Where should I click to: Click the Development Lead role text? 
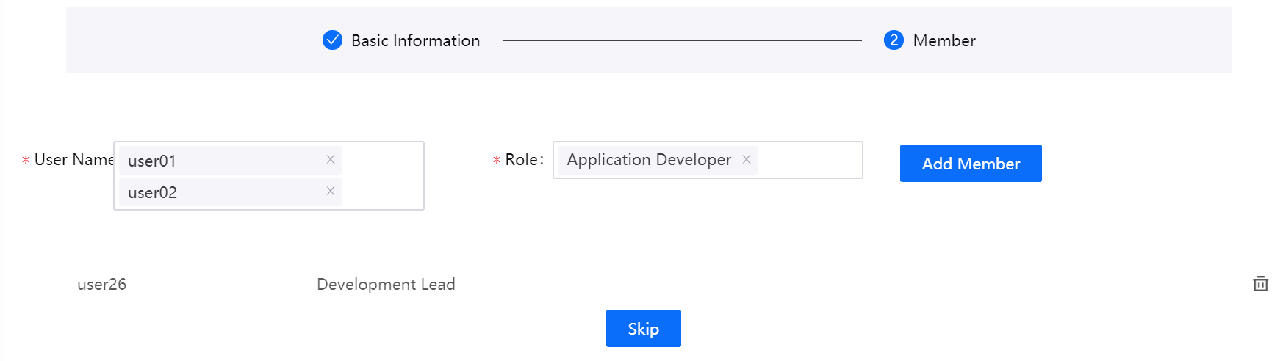point(386,284)
